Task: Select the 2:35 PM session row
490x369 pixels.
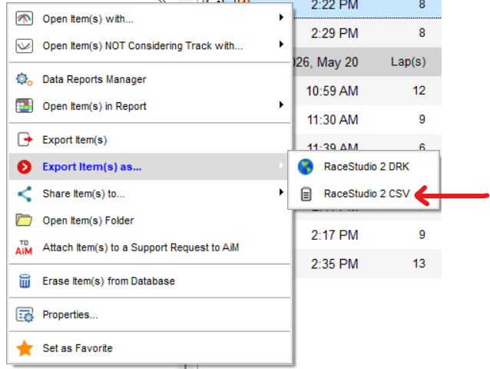Action: pyautogui.click(x=367, y=264)
